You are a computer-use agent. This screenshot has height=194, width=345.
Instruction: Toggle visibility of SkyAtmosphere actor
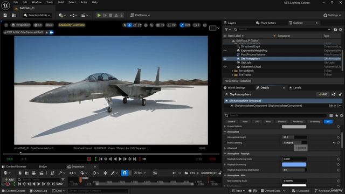pyautogui.click(x=225, y=59)
